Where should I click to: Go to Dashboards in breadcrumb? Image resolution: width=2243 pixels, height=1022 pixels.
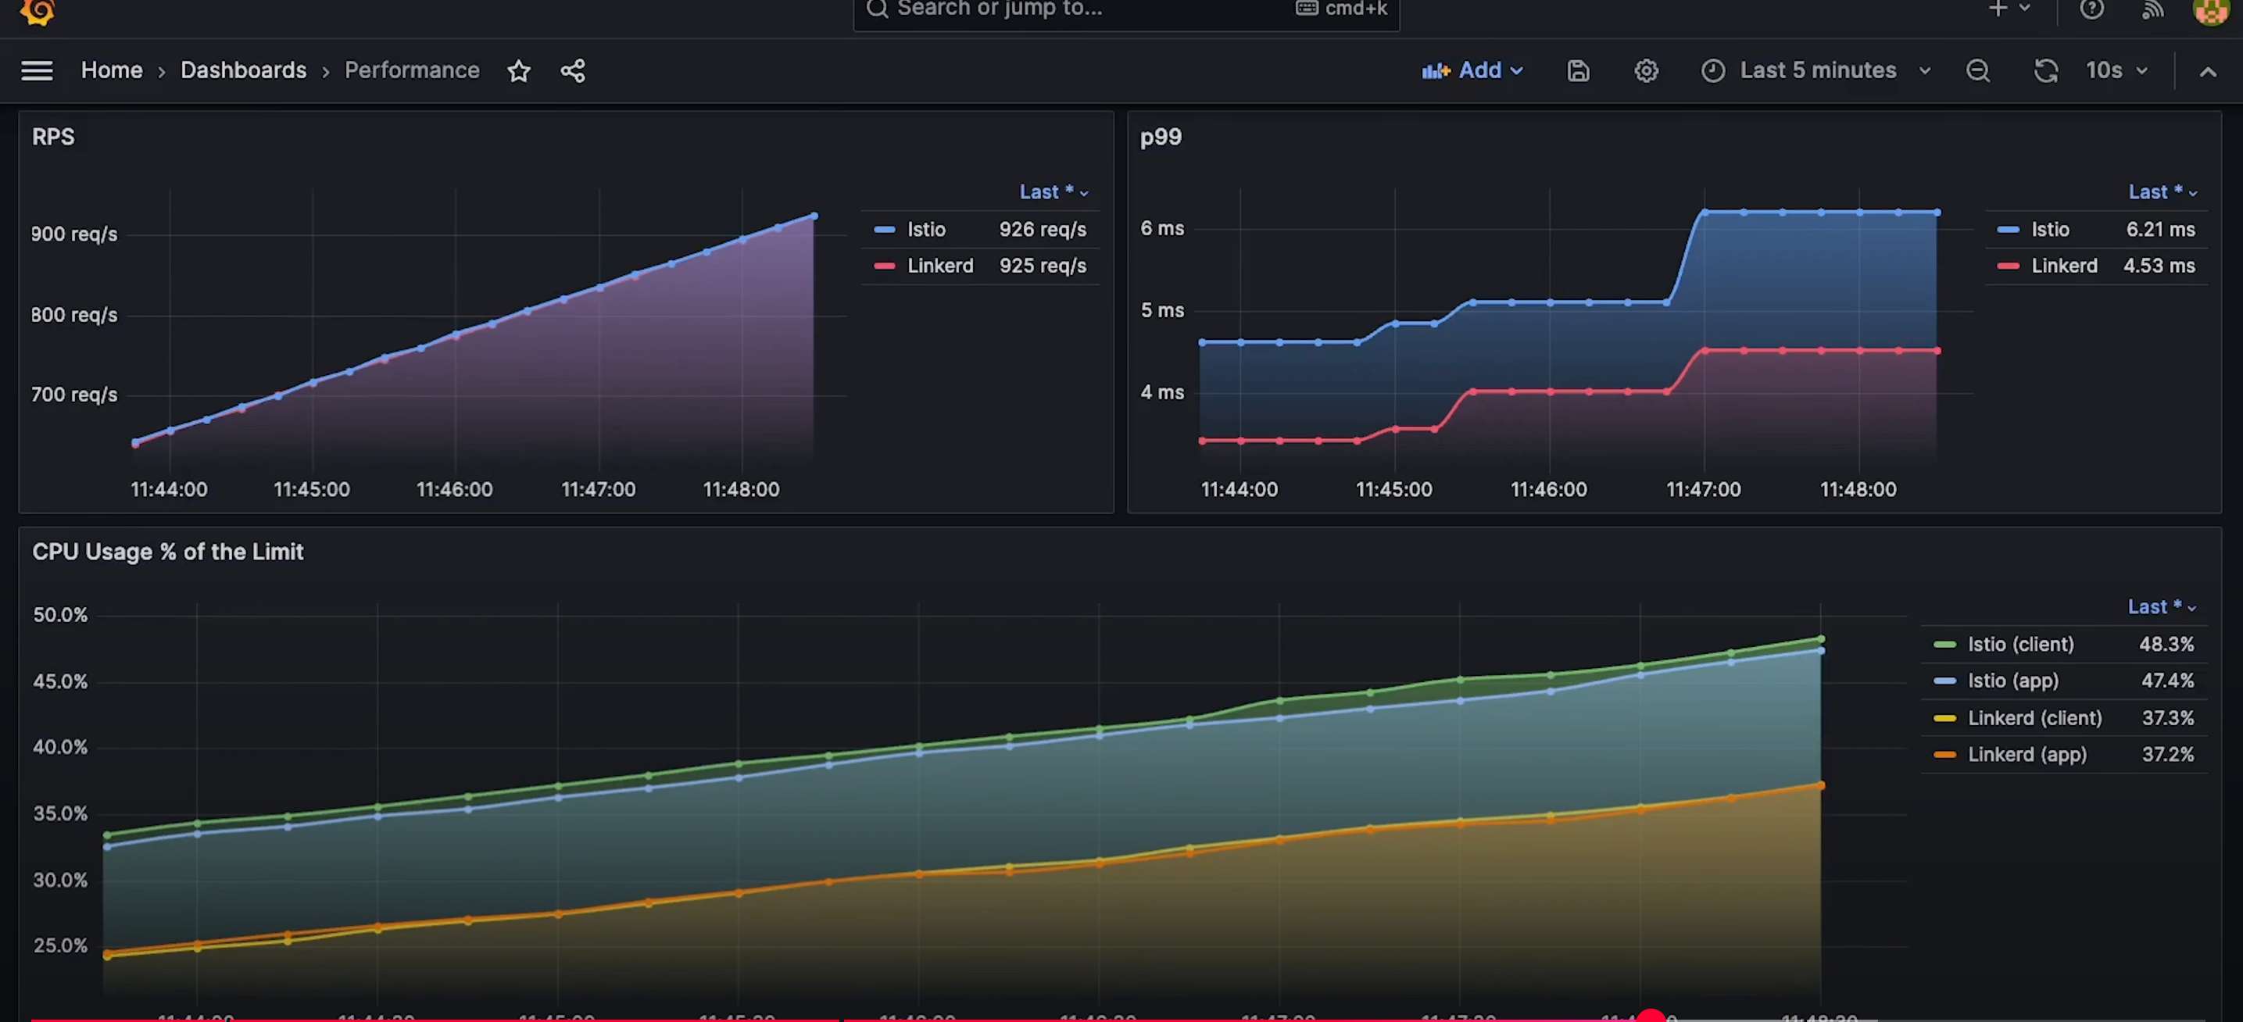pyautogui.click(x=243, y=70)
